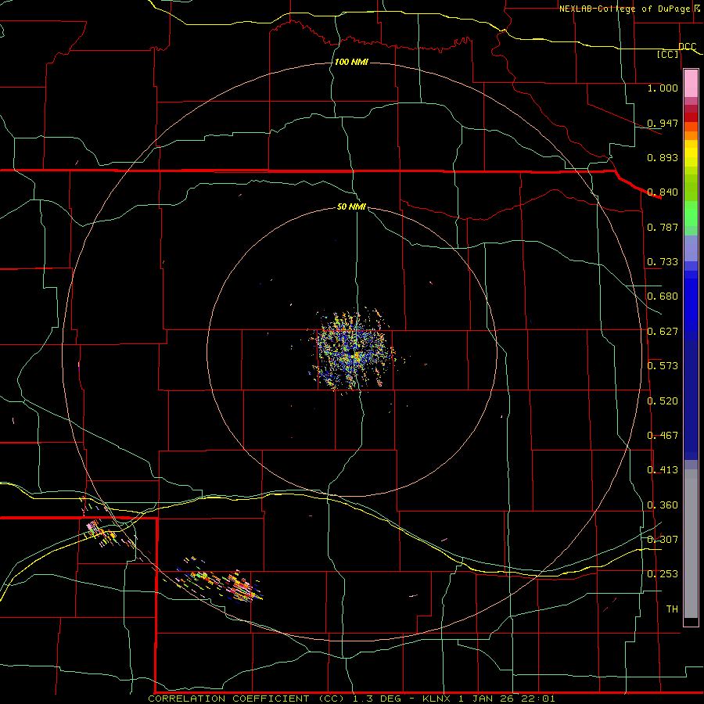
Task: Click the 0.733 legend value
Action: point(663,262)
